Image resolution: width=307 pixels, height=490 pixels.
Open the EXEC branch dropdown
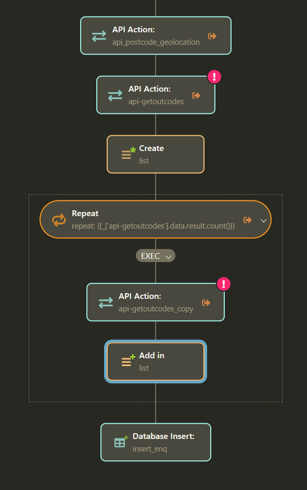pyautogui.click(x=156, y=256)
